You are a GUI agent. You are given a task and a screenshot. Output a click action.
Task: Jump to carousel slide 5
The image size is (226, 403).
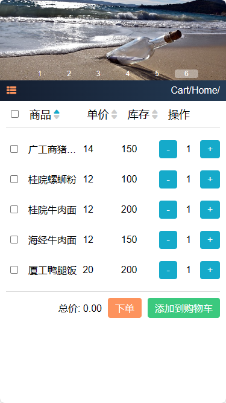157,74
